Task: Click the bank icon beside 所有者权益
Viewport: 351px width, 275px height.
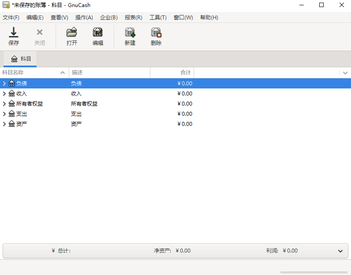Action: (11, 104)
